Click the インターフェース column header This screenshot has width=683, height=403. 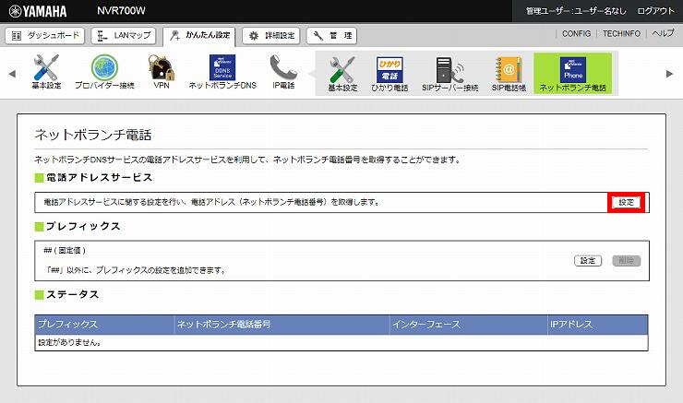pos(469,325)
